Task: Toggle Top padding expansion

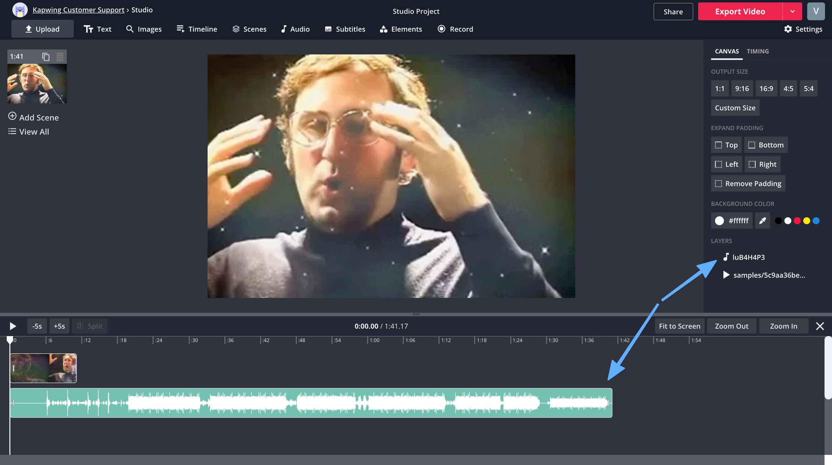Action: [726, 145]
